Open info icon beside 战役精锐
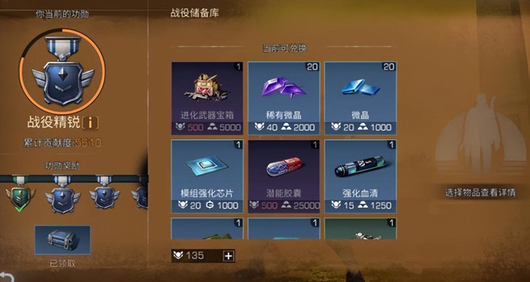Viewport: 530px width, 282px height. point(90,123)
